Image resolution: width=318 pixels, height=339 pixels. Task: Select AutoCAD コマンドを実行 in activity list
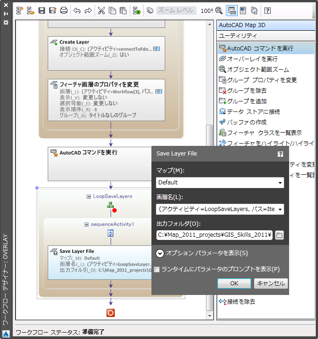(266, 49)
